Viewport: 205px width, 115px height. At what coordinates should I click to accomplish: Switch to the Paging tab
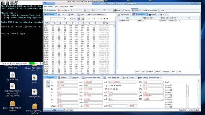point(75,78)
